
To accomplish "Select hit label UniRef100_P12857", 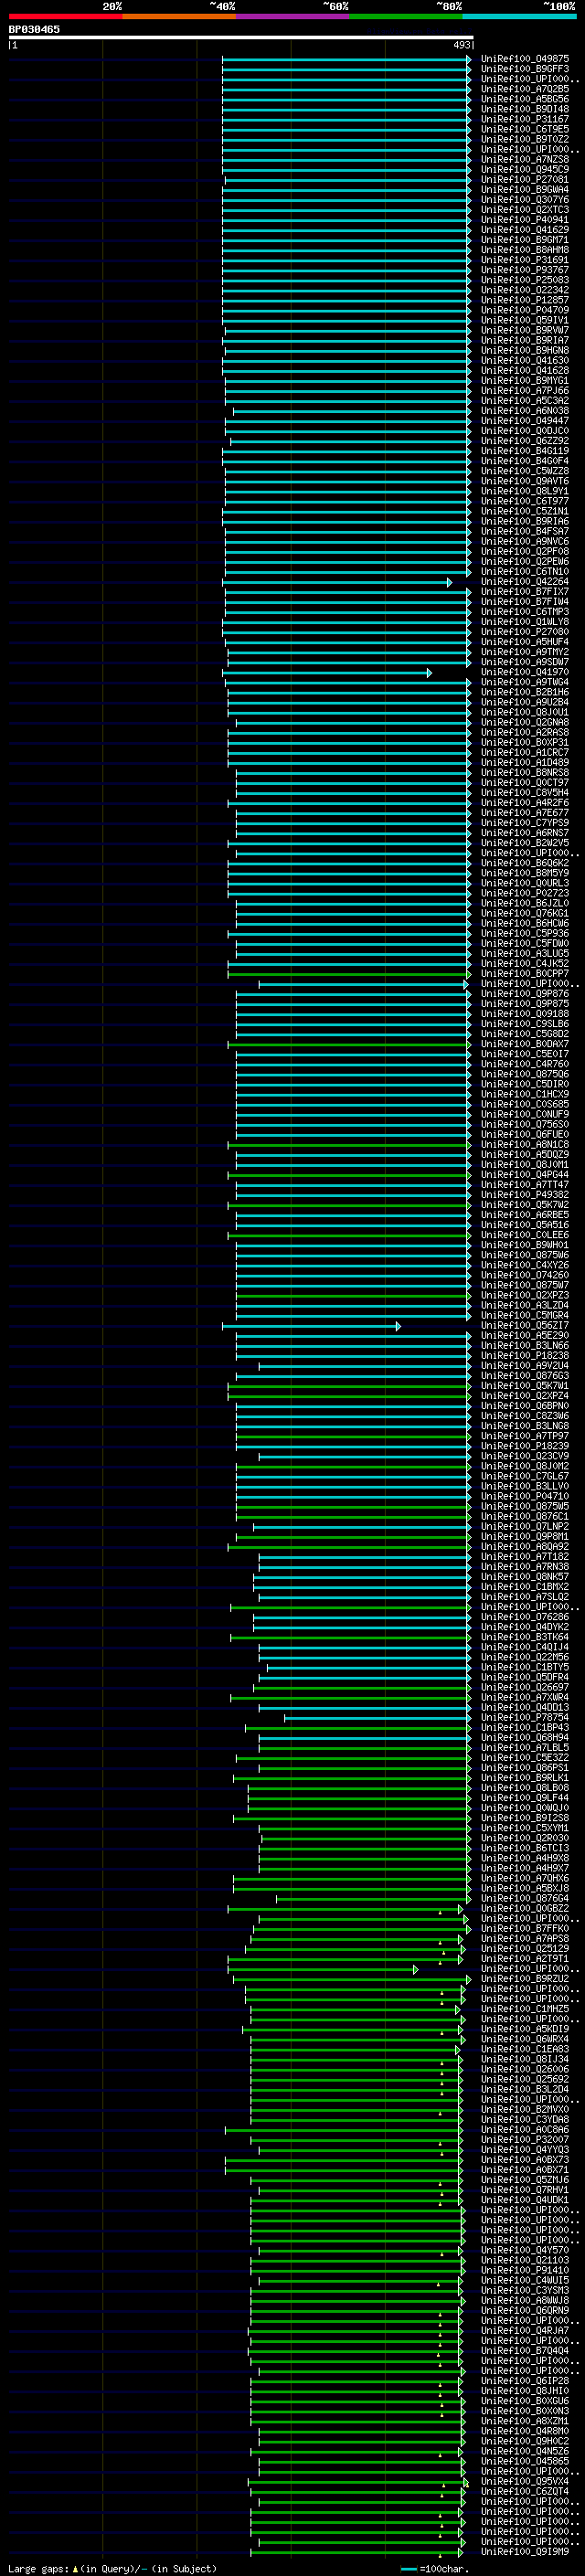I will (524, 300).
